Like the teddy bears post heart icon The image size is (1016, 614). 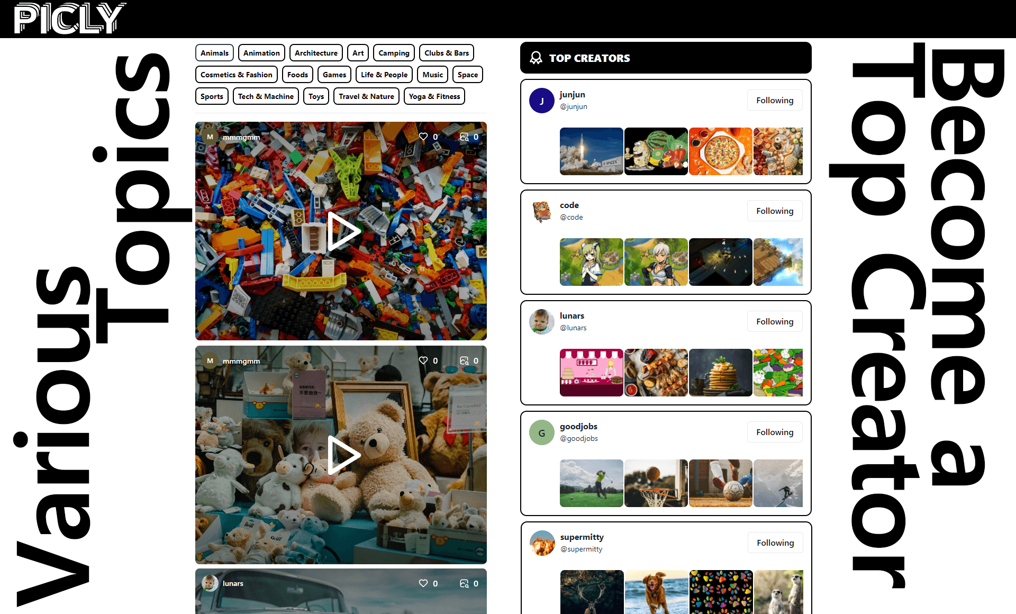point(423,360)
